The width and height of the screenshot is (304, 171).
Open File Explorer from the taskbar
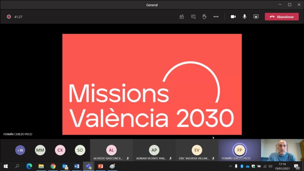click(x=41, y=166)
